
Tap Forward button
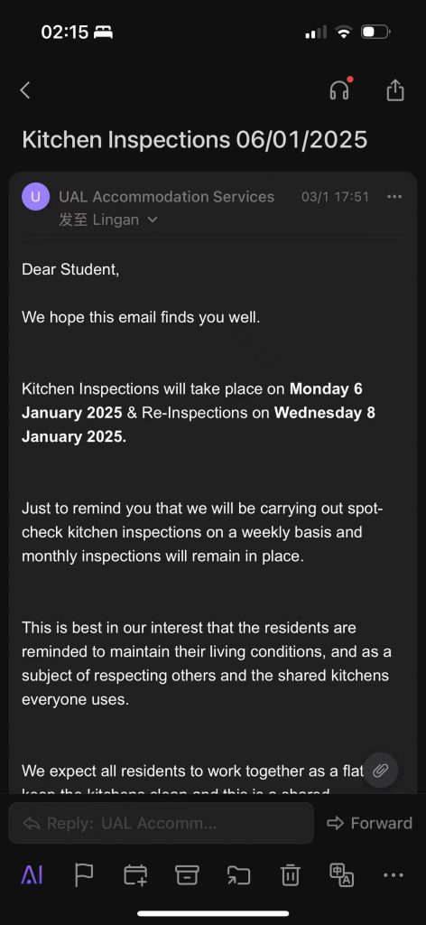[369, 823]
